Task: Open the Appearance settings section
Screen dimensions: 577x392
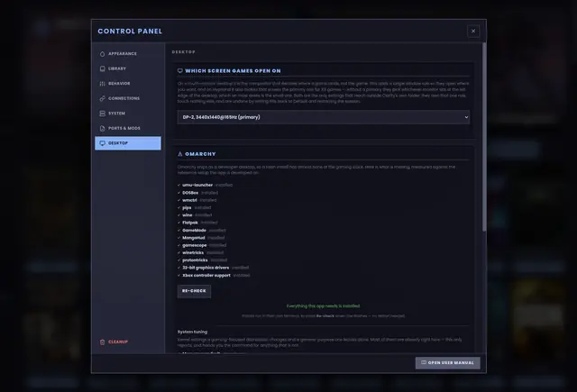Action: point(128,54)
